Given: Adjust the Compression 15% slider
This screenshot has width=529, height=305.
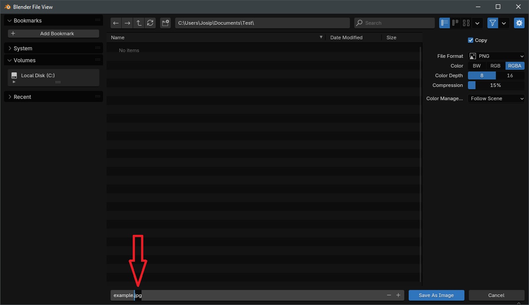Looking at the screenshot, I should (x=496, y=85).
